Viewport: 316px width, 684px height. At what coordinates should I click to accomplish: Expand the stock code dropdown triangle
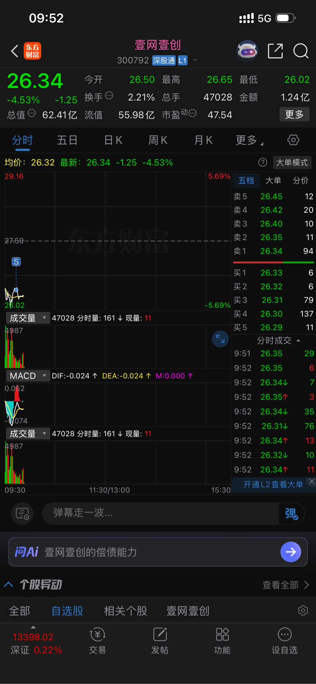(195, 60)
